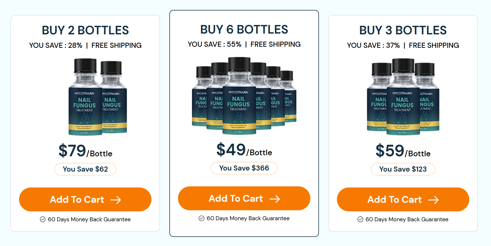Screen dimensions: 491x246
Task: Click the 60 Days Money Back Guarantee text under the 6-bottle offer
Action: (x=248, y=218)
